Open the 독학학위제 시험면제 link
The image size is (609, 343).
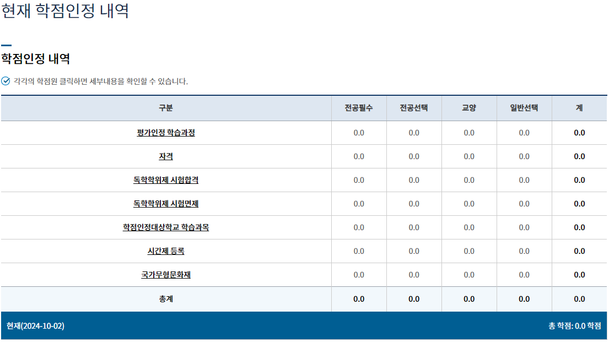(x=166, y=204)
